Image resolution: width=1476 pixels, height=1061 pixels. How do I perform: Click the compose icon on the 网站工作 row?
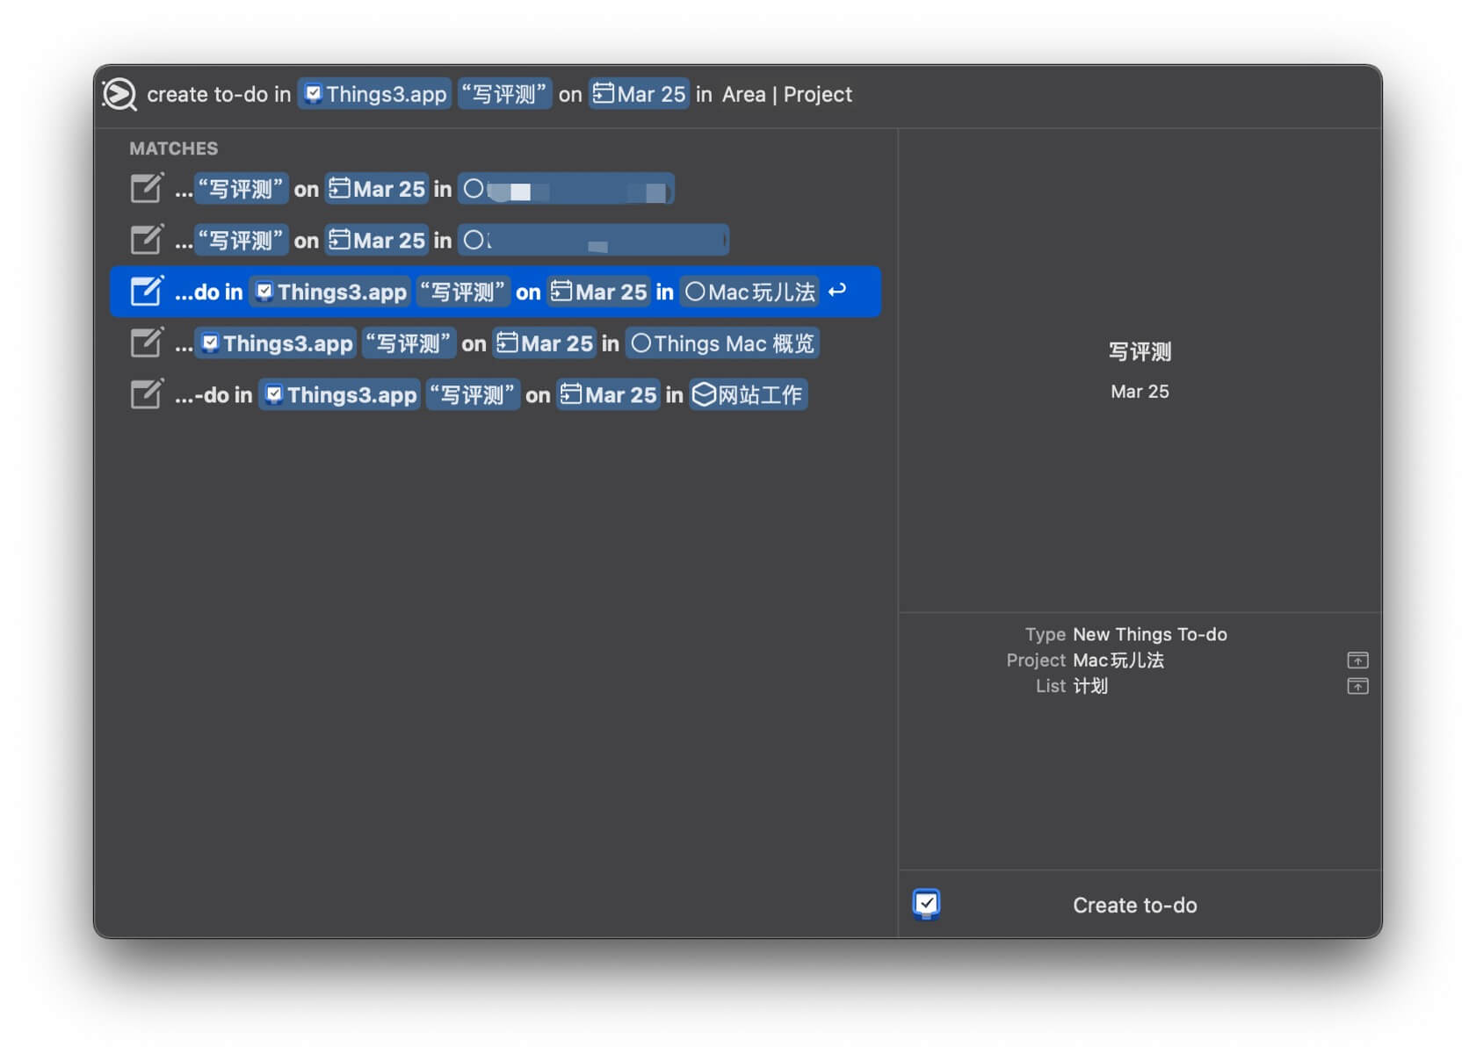(147, 393)
